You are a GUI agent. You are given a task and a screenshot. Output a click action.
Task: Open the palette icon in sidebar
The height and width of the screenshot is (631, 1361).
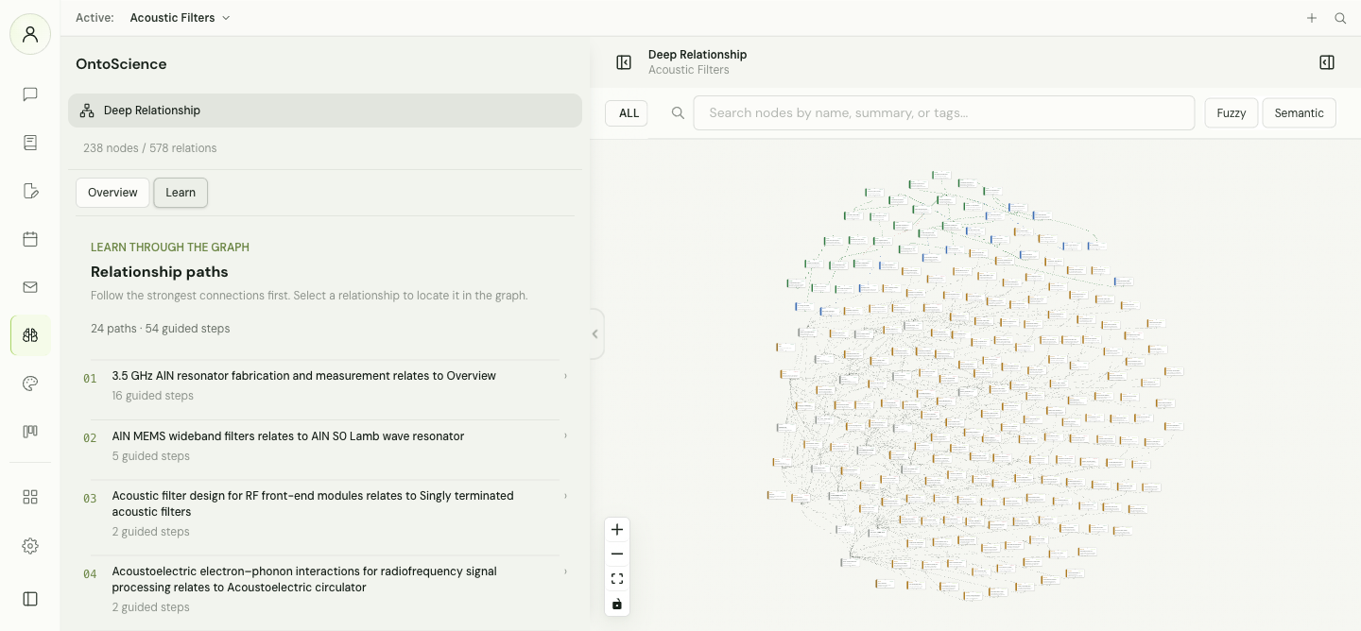coord(30,384)
